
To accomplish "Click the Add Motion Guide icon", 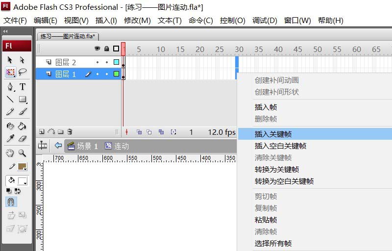I will (51, 131).
